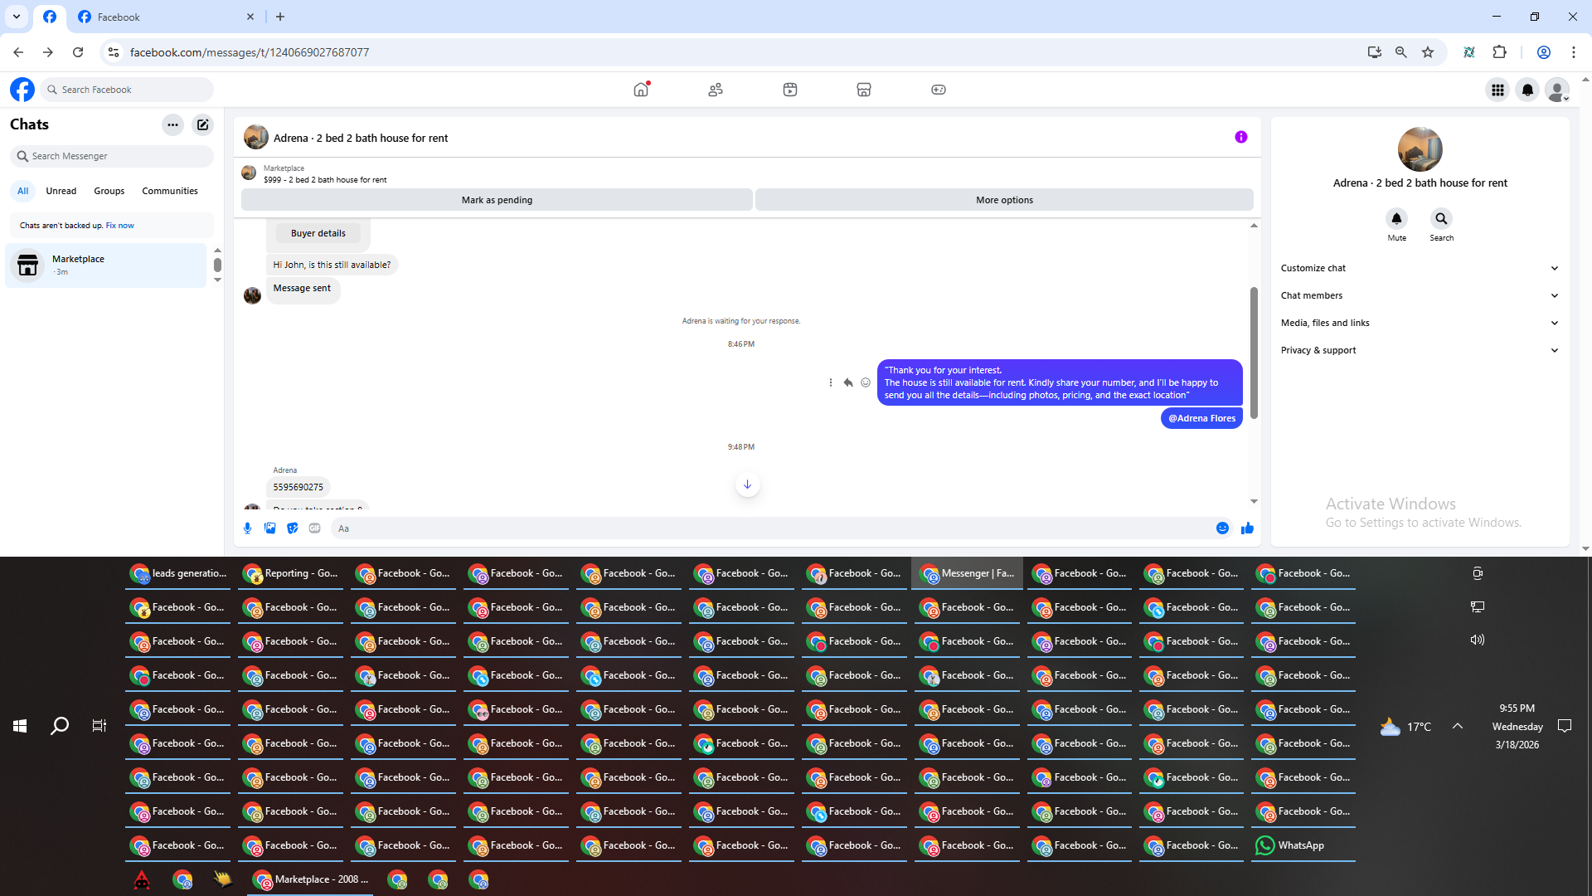Open Facebook Marketplace from top navigation

click(863, 90)
